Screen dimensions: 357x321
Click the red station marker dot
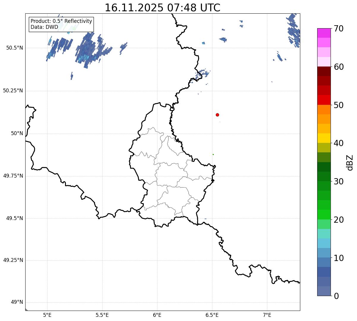217,115
